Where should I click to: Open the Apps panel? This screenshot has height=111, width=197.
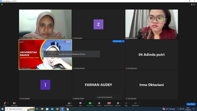coord(126,104)
